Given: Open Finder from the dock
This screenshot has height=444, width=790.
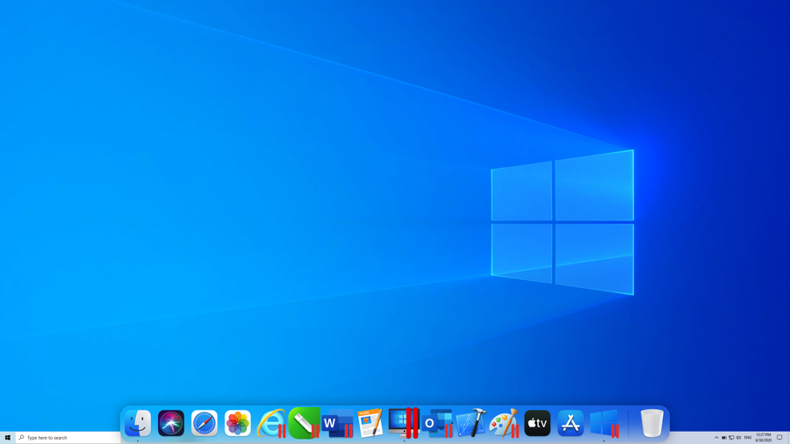Looking at the screenshot, I should pos(138,423).
